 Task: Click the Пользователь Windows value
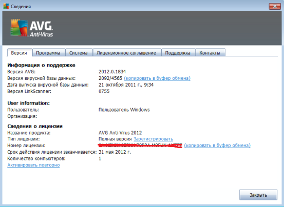pos(124,110)
